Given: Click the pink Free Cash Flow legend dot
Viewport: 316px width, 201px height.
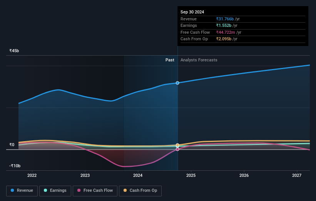Looking at the screenshot, I should click(79, 190).
